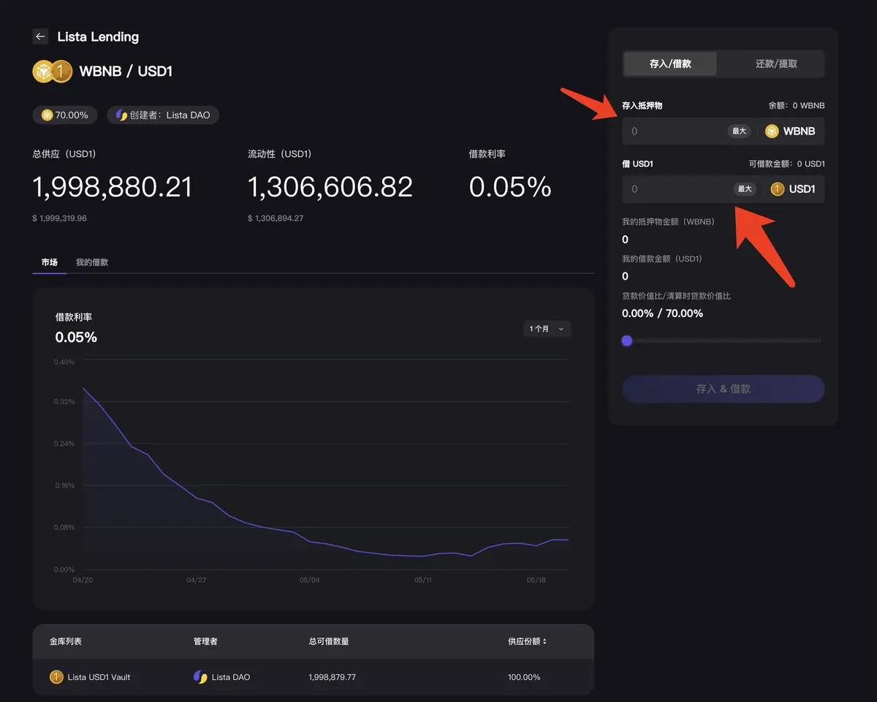This screenshot has width=877, height=702.
Task: Open the Lista USD1 Vault entry
Action: click(99, 677)
